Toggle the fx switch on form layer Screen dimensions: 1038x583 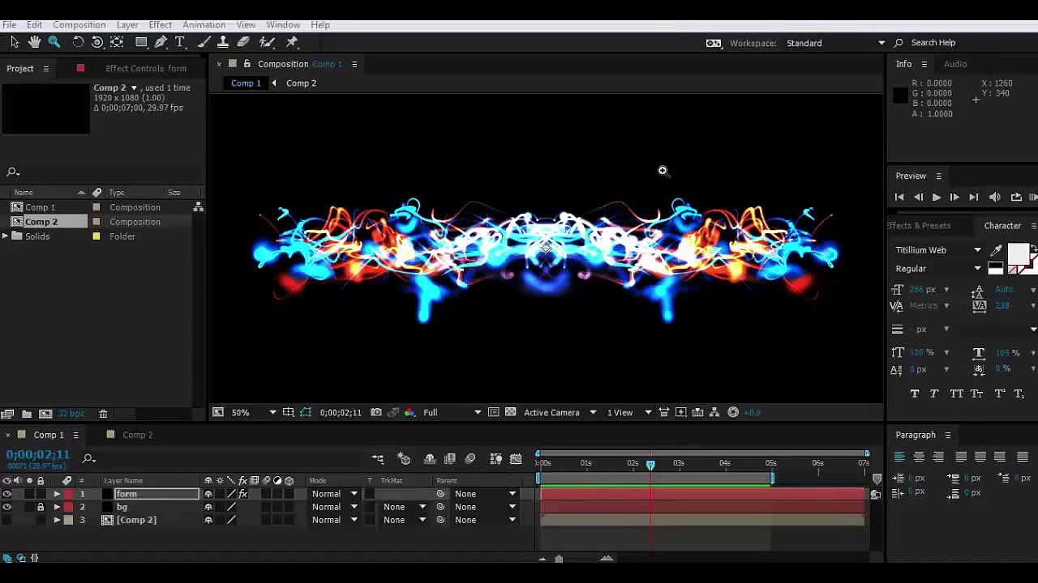pos(242,494)
